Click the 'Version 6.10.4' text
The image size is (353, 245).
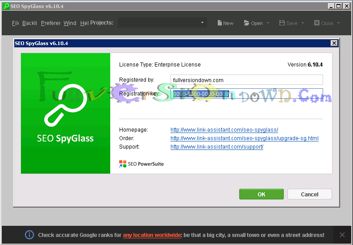(x=305, y=65)
